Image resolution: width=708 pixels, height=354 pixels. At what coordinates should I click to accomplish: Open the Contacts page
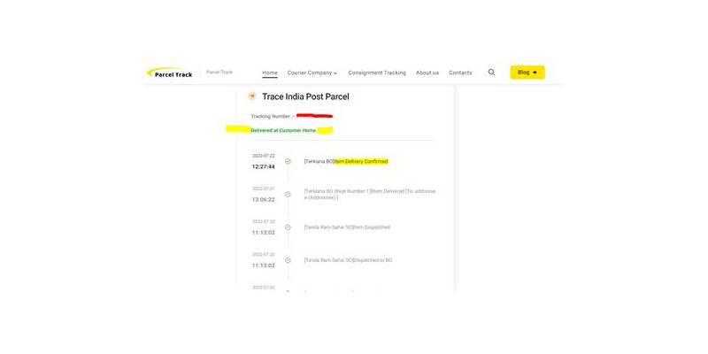pyautogui.click(x=460, y=73)
